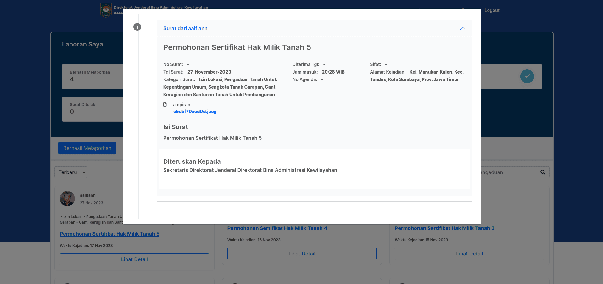Click the Isi Surat heading
This screenshot has width=603, height=284.
point(176,127)
